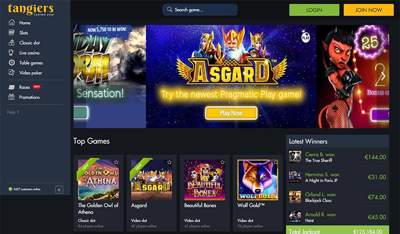Favorite The Golden Owl of Athena star
The width and height of the screenshot is (400, 234).
(x=116, y=162)
